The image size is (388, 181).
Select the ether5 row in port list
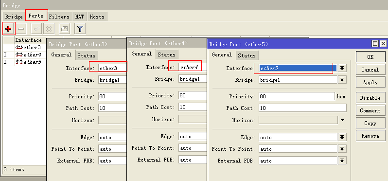pos(24,62)
